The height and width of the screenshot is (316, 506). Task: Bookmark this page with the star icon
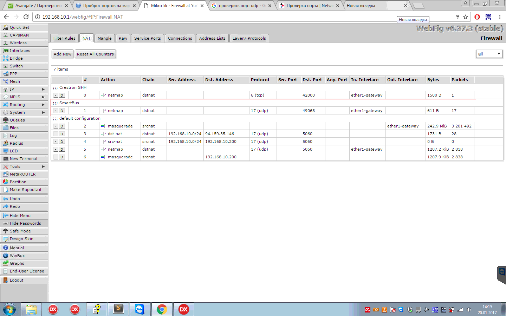coord(466,17)
